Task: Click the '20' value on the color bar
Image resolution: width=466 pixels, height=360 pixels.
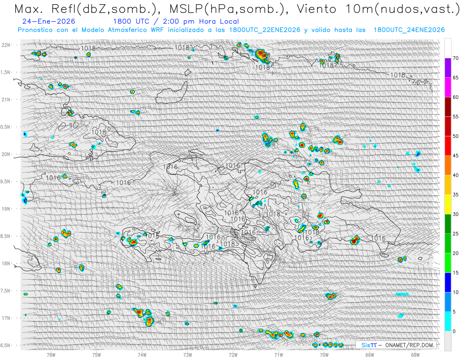Action: pyautogui.click(x=456, y=253)
